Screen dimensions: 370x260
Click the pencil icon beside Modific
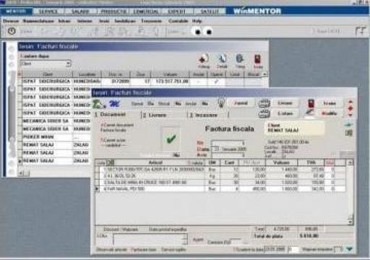[310, 113]
